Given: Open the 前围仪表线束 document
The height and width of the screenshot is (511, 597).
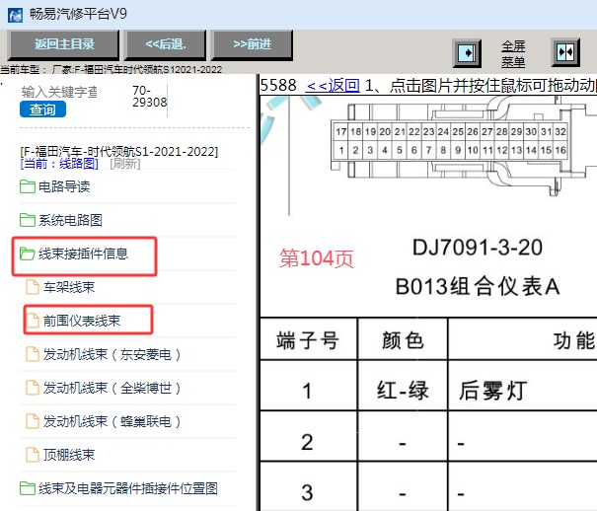Looking at the screenshot, I should [x=82, y=321].
